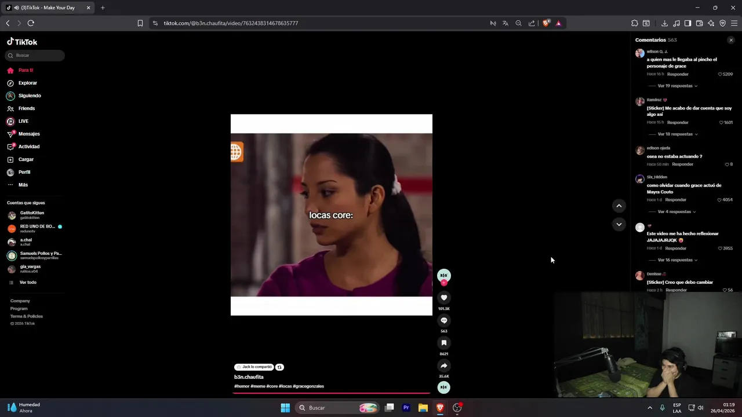Open the browser translate icon
This screenshot has width=742, height=417.
pos(505,23)
